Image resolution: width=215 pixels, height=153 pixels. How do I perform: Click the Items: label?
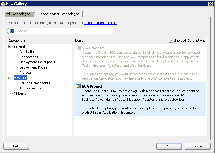tap(80, 41)
